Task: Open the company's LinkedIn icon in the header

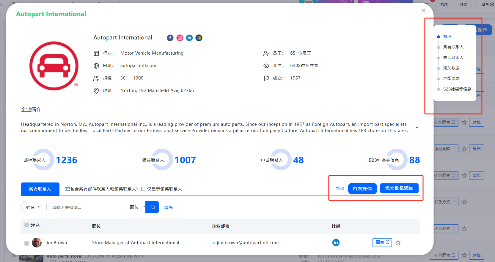Action: click(189, 38)
